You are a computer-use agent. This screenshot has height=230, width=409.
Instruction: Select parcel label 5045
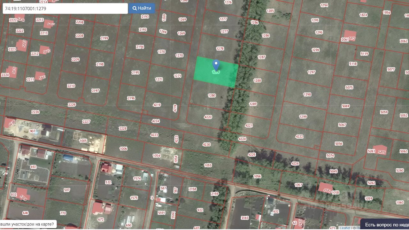[334, 171]
